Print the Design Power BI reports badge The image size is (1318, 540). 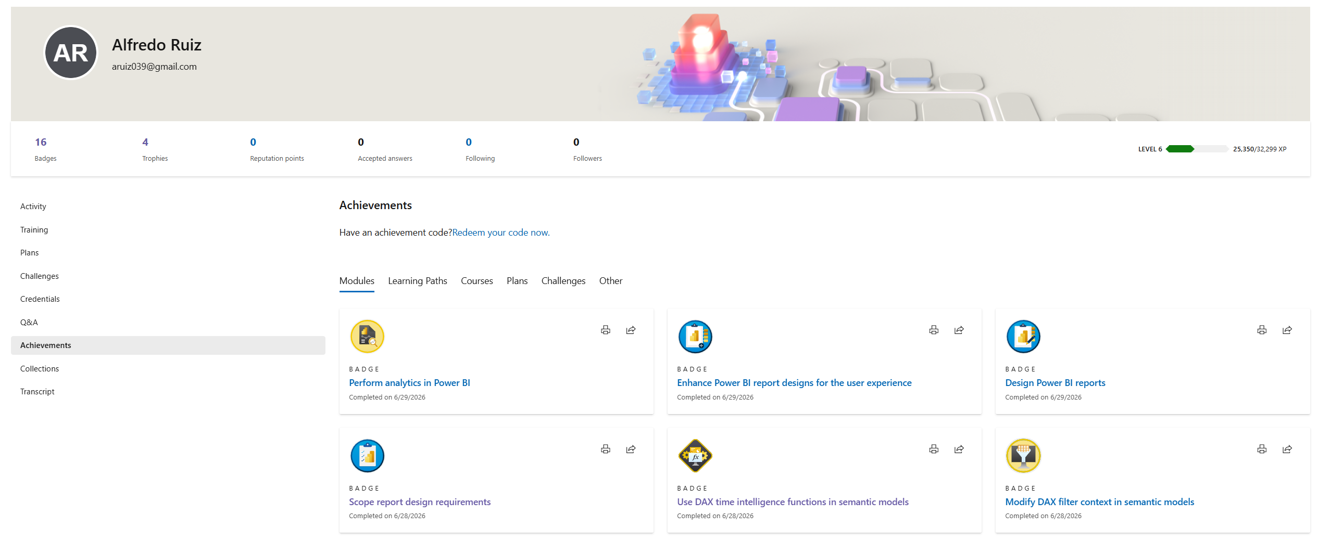pyautogui.click(x=1262, y=330)
